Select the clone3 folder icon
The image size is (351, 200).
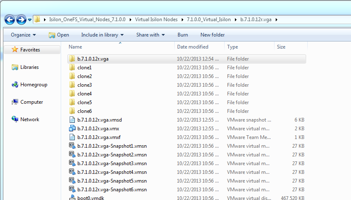[x=72, y=85]
